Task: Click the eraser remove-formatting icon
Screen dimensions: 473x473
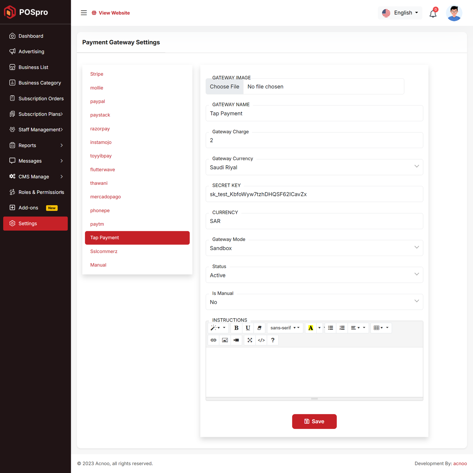Action: 259,328
